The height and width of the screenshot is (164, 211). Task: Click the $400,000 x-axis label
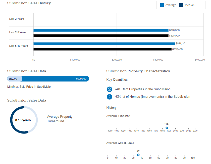[200, 60]
